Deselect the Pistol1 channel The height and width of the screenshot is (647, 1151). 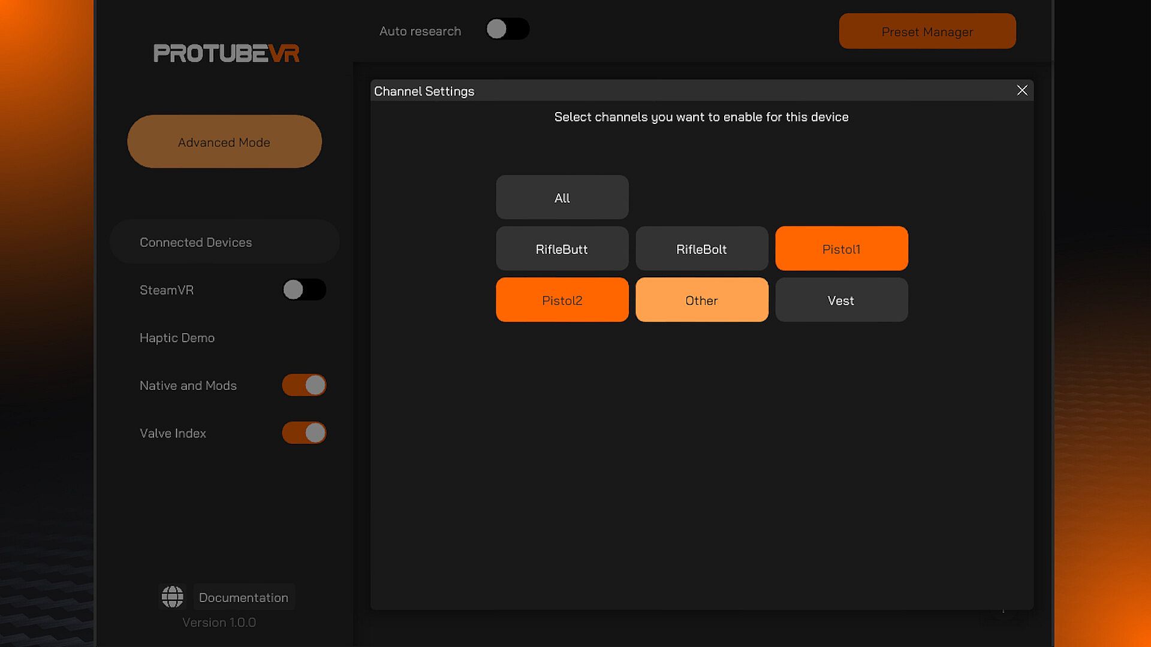tap(841, 249)
